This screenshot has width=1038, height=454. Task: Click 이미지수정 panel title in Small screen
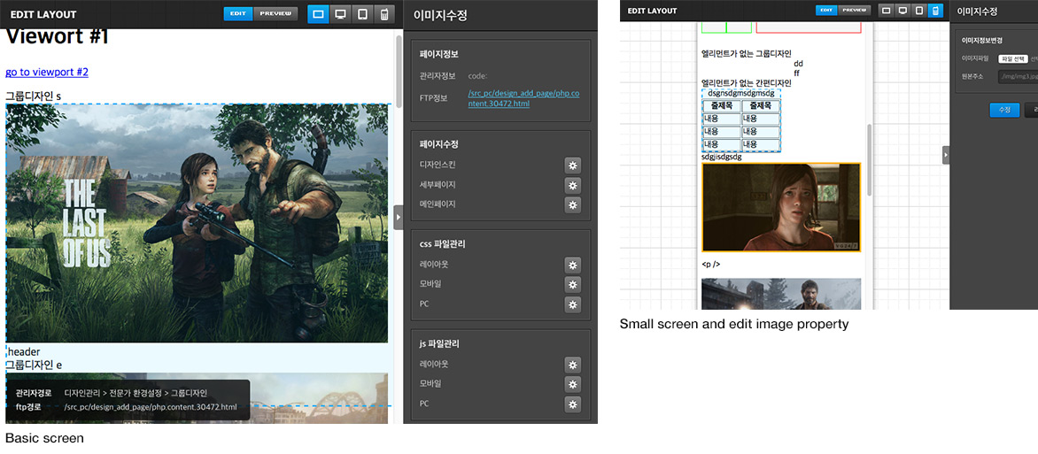[x=977, y=11]
